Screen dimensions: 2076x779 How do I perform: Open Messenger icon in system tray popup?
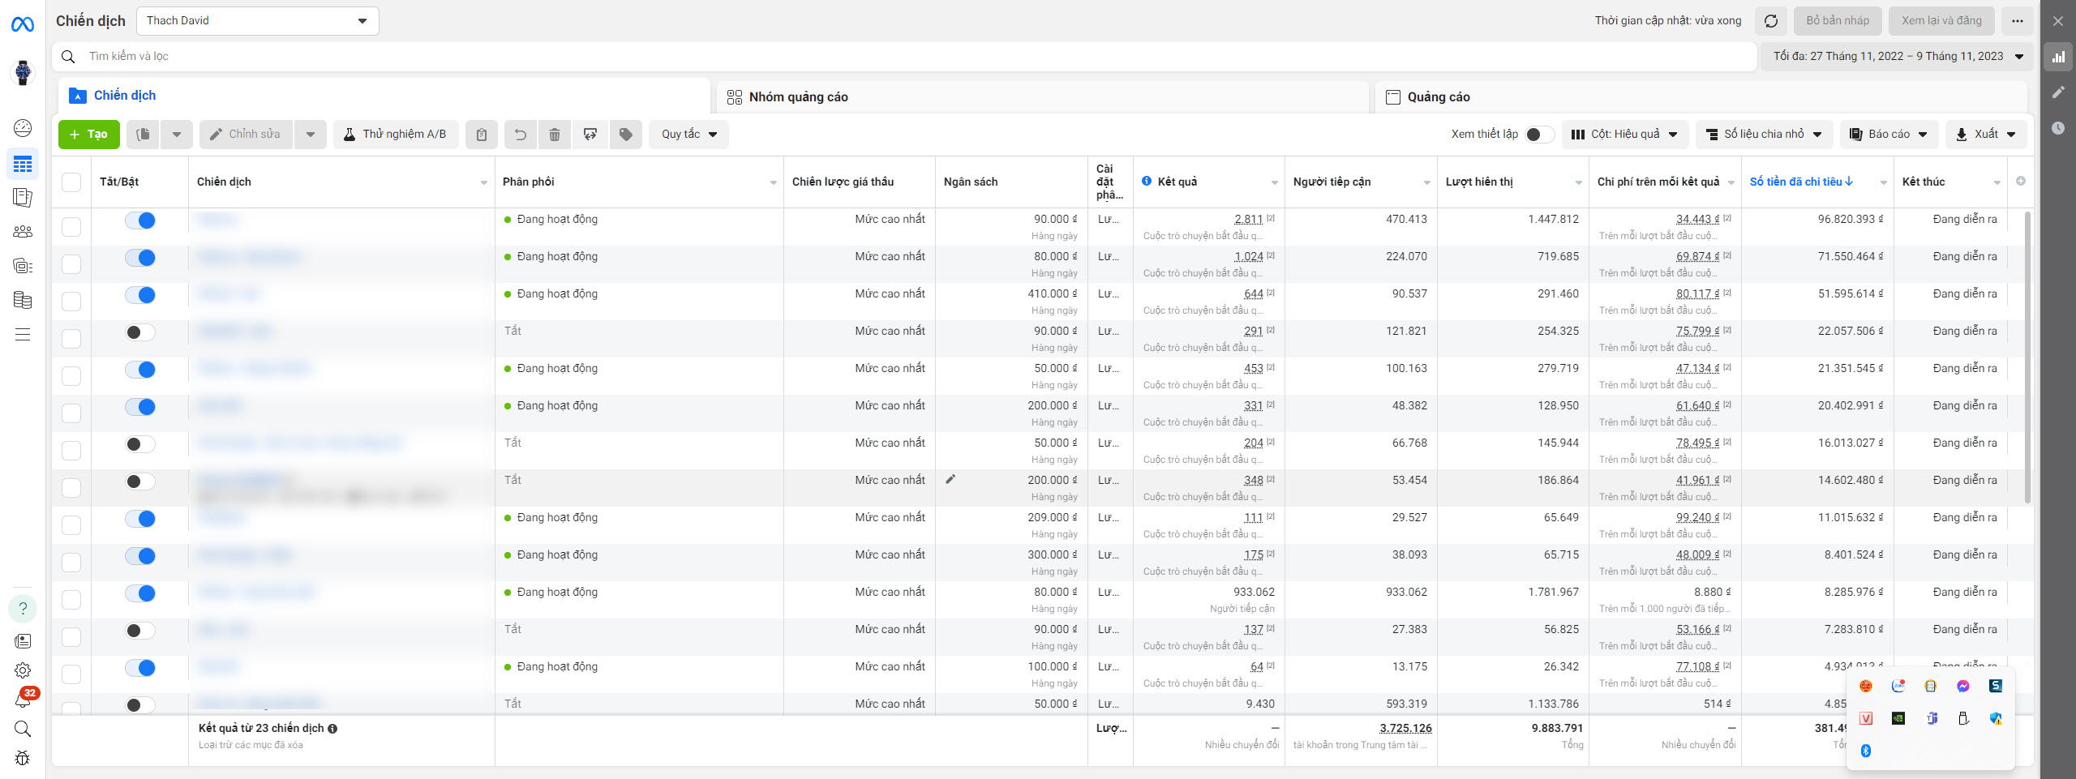tap(1962, 686)
